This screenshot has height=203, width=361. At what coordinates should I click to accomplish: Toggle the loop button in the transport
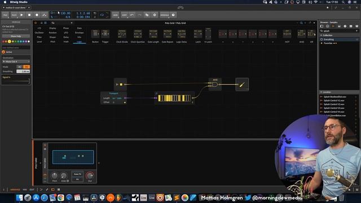click(102, 15)
